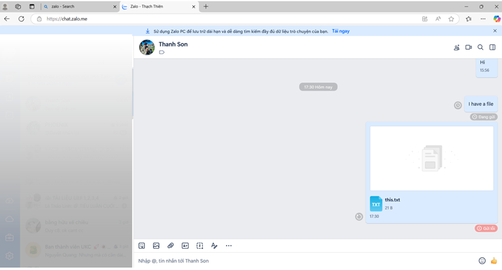This screenshot has height=270, width=502.
Task: Attach a file using paperclip icon
Action: click(171, 246)
